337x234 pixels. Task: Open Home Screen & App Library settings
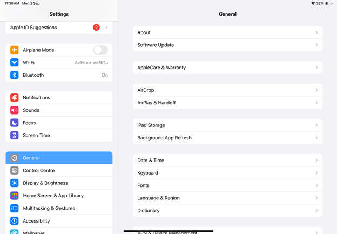59,196
